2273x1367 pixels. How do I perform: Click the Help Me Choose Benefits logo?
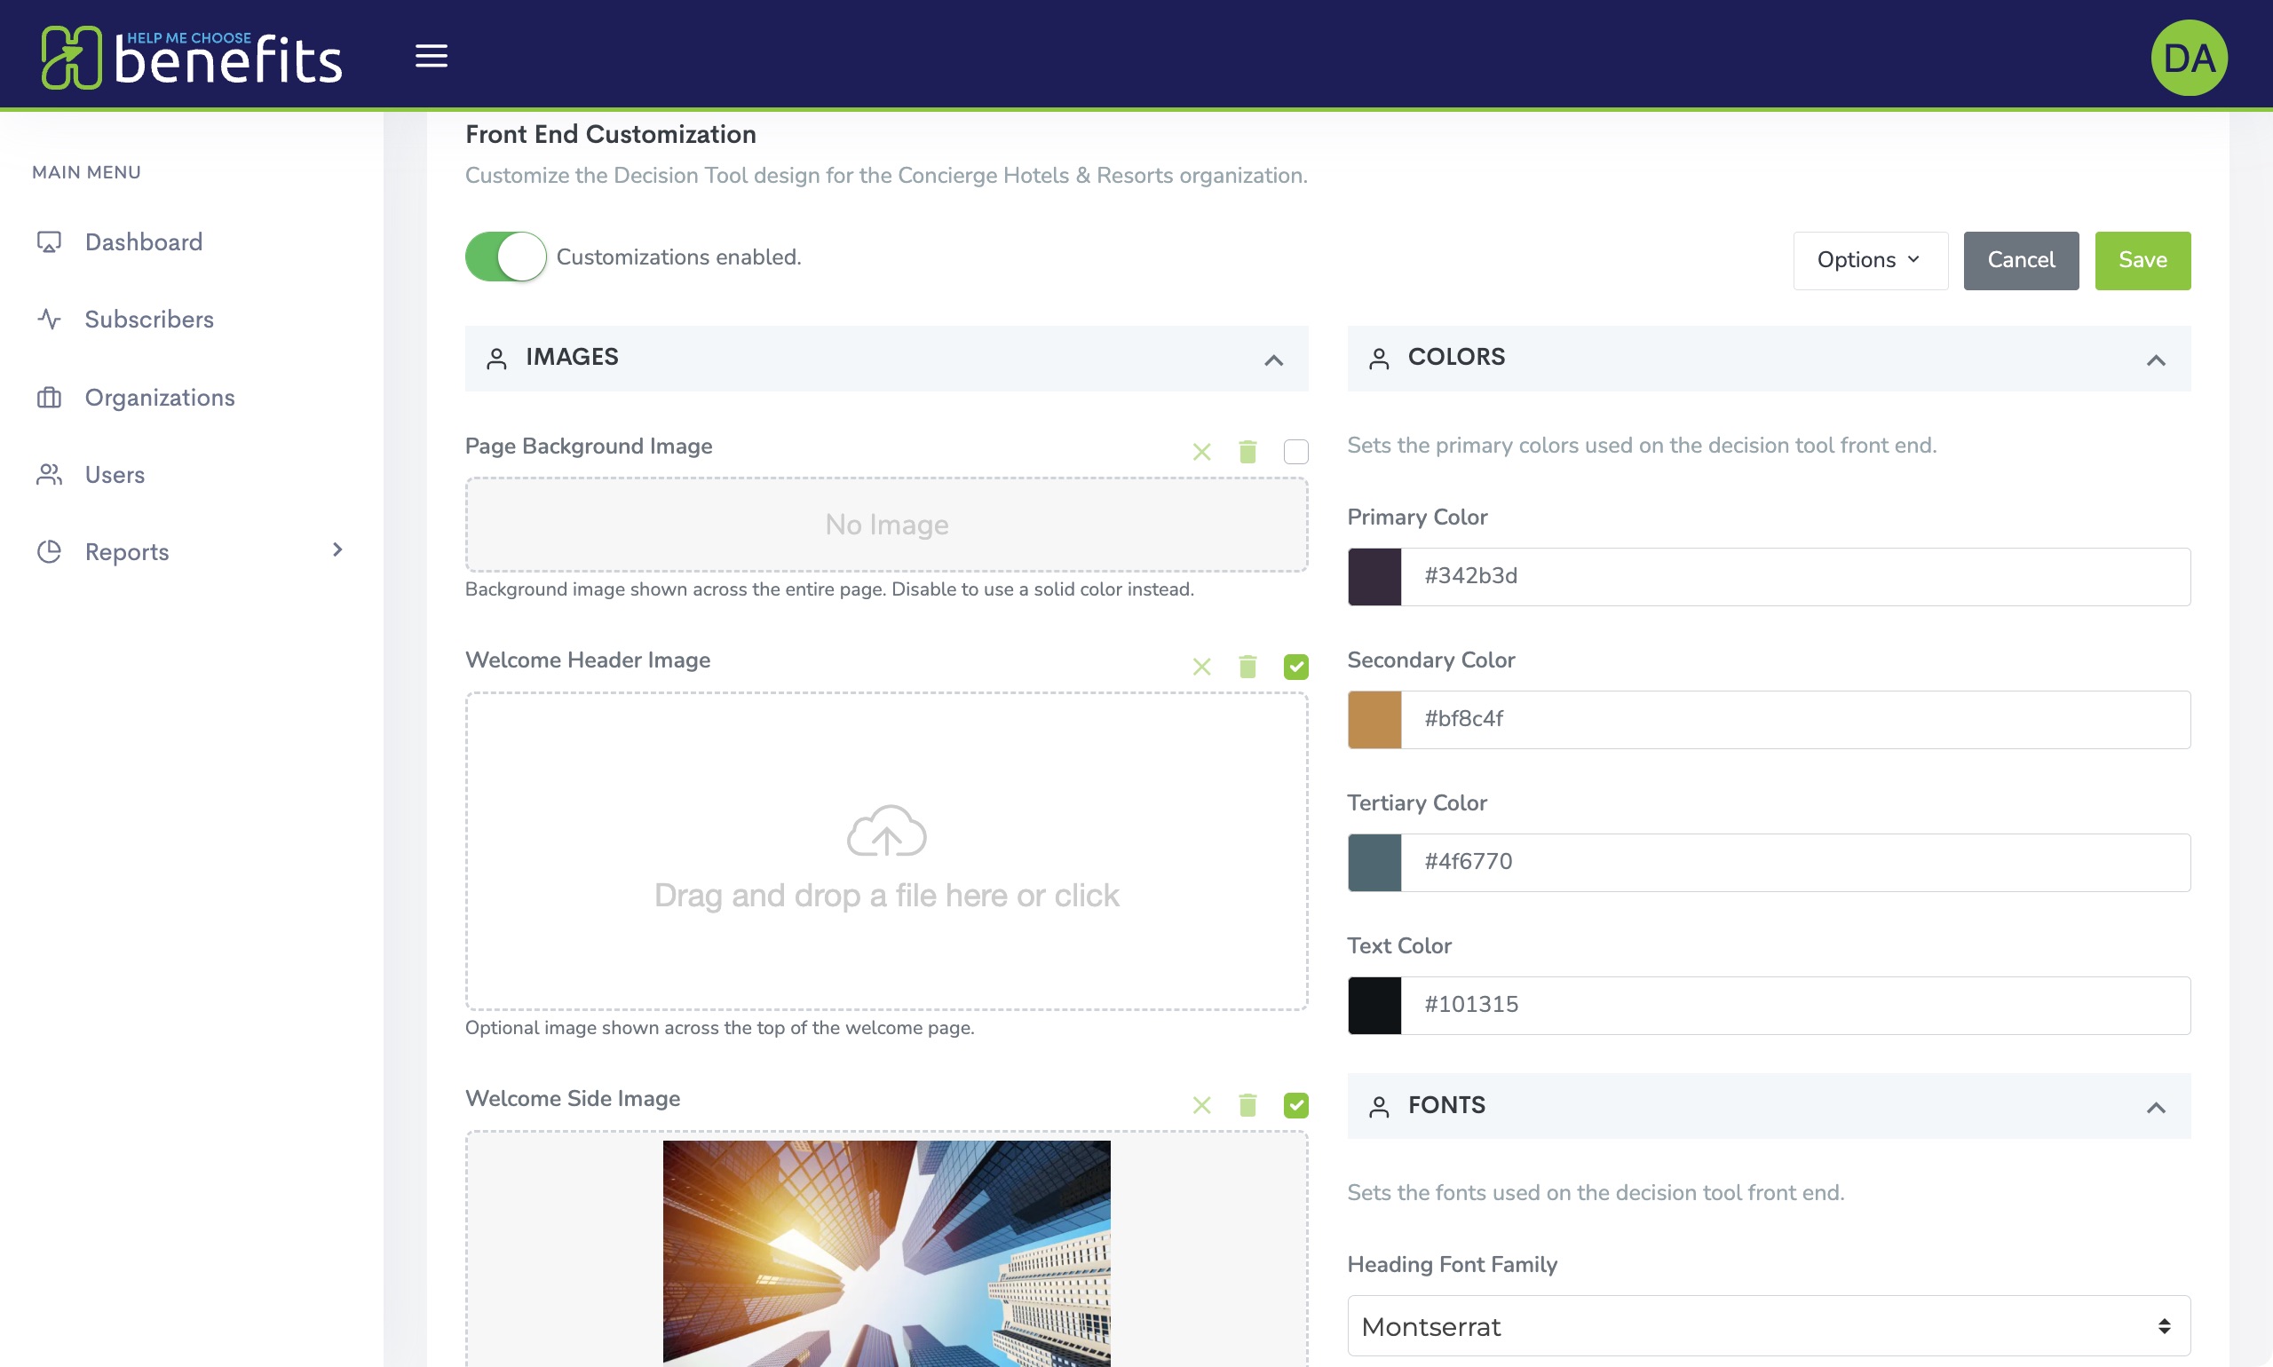(x=192, y=57)
